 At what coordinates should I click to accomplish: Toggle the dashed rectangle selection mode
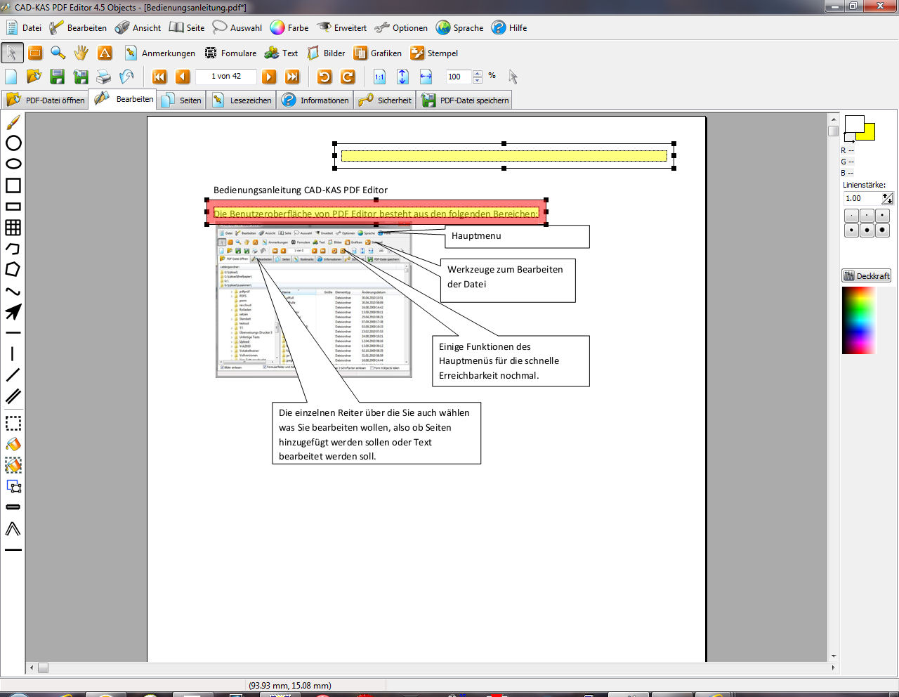pyautogui.click(x=13, y=423)
